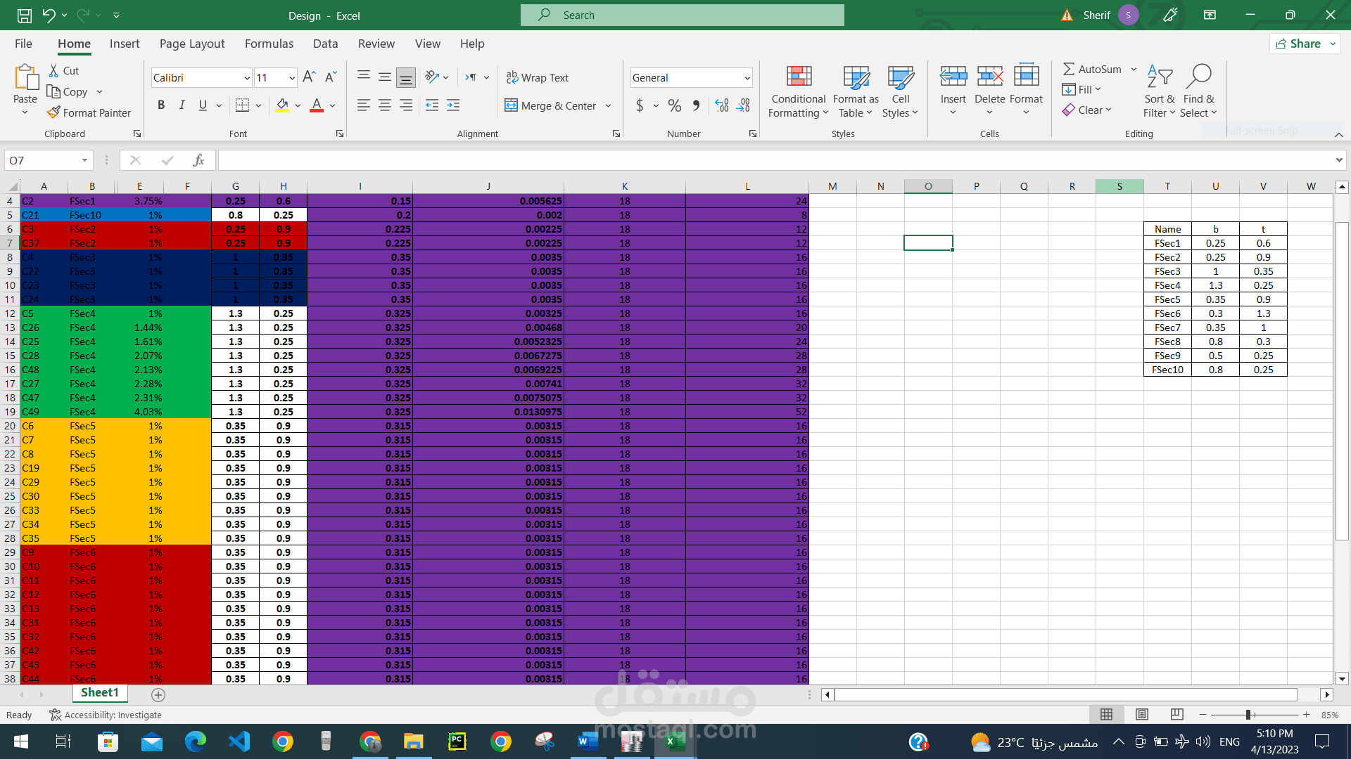Switch to the Page Layout tab

[x=192, y=44]
